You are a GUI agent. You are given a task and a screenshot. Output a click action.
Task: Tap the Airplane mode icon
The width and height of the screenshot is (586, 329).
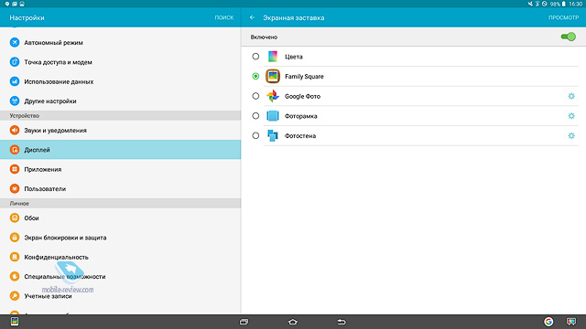coord(15,43)
